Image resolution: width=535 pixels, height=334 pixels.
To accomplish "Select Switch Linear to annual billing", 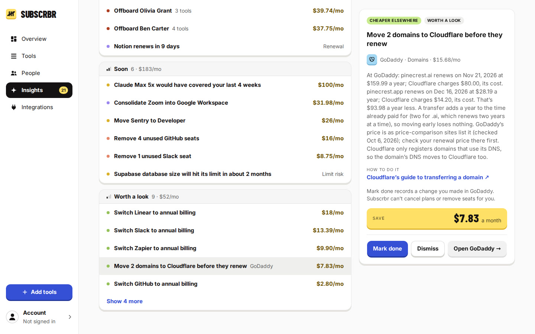I will (225, 213).
